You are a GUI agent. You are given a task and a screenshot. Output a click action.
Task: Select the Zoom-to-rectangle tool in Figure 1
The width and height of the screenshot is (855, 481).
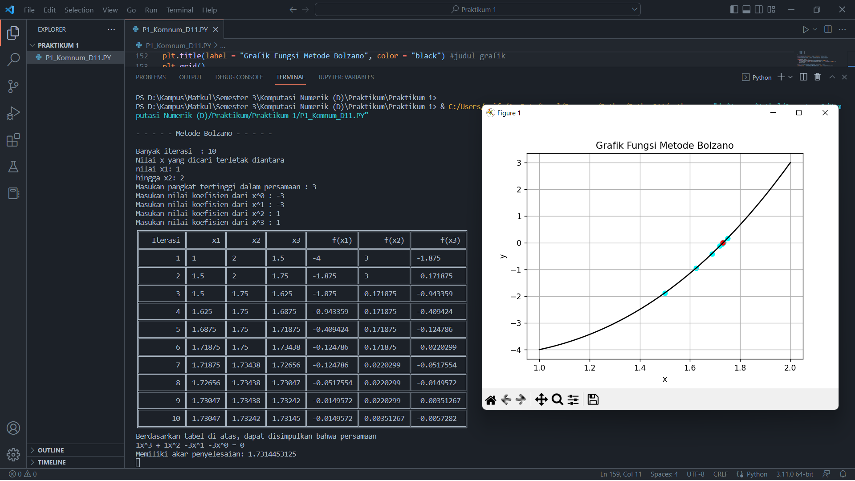[557, 399]
